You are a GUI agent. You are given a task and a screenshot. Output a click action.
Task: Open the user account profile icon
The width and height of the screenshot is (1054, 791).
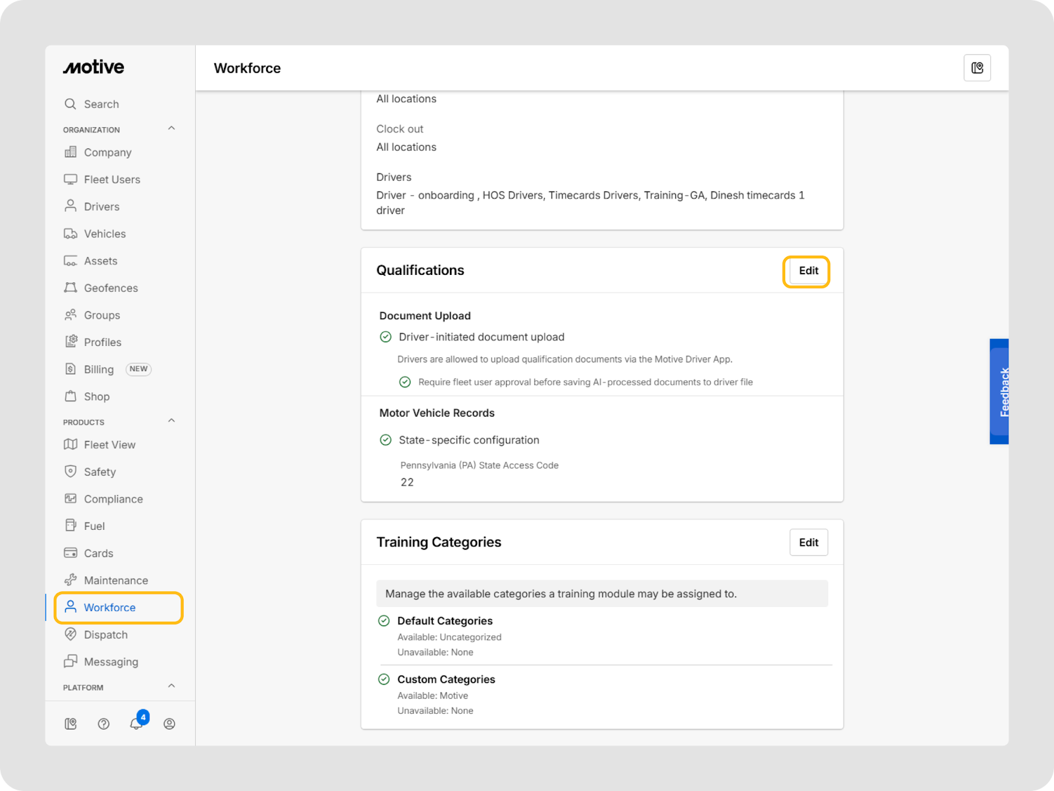(x=169, y=724)
